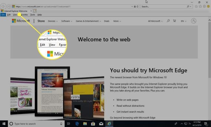The height and width of the screenshot is (127, 211).
Task: Open the EN language dropdown
Action: [183, 21]
